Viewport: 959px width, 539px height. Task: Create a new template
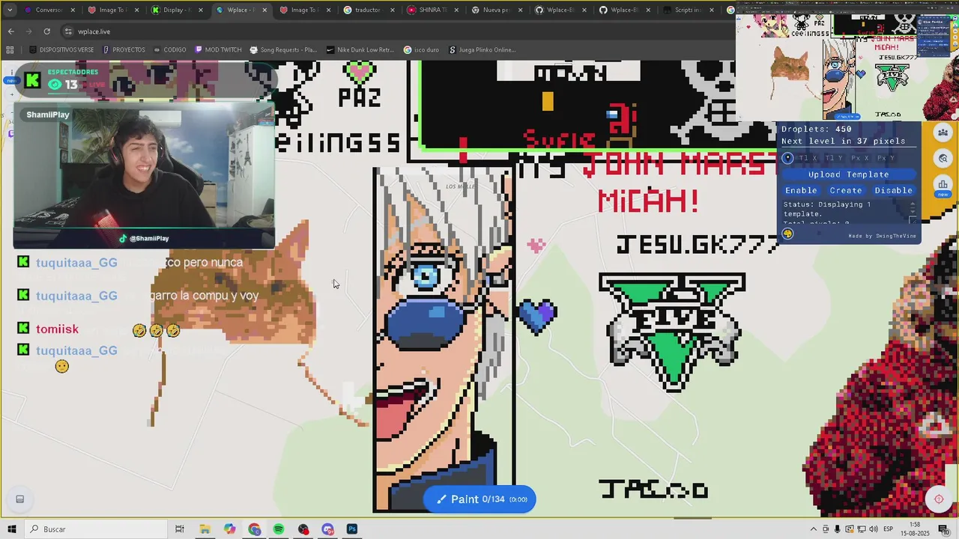[846, 190]
